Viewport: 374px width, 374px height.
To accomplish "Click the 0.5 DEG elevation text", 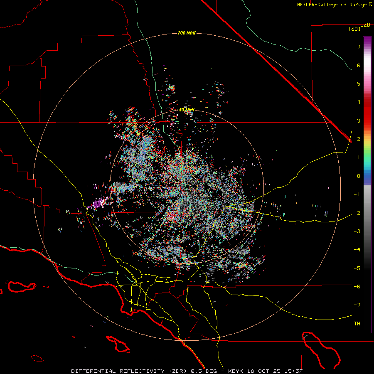I will point(204,371).
